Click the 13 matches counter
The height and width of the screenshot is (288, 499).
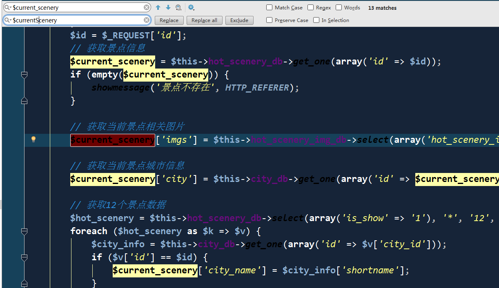382,8
